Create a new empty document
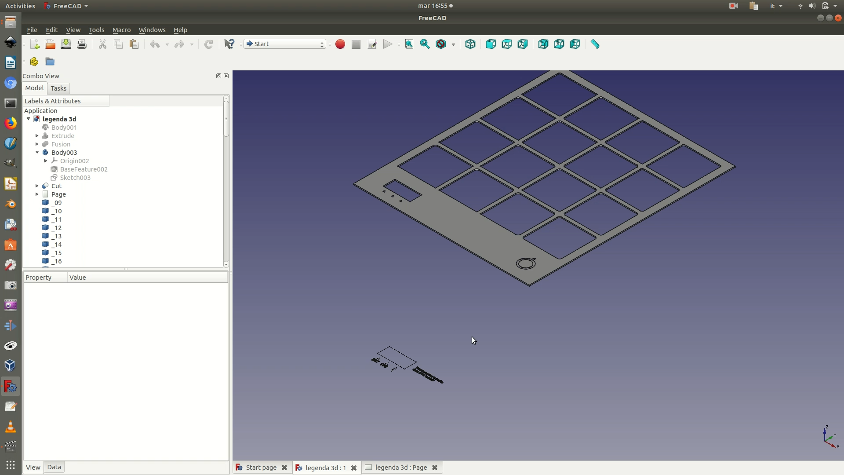 [x=35, y=44]
